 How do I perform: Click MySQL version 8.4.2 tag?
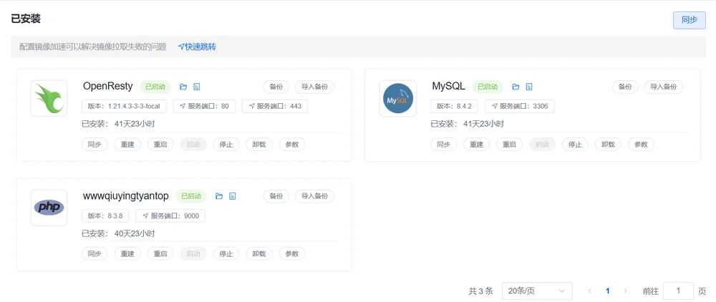455,107
